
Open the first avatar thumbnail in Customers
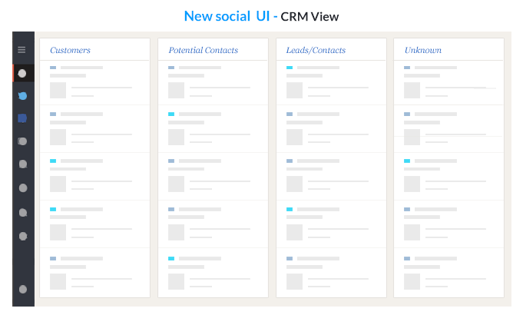(x=58, y=91)
